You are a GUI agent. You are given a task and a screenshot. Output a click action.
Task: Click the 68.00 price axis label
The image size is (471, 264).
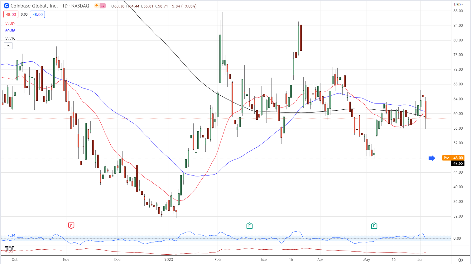(458, 84)
